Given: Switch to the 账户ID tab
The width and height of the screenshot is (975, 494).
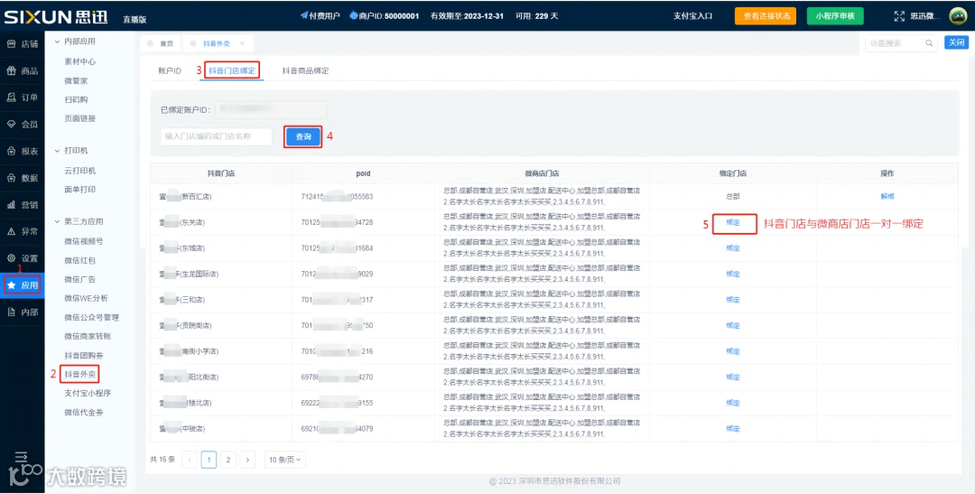Looking at the screenshot, I should 170,71.
